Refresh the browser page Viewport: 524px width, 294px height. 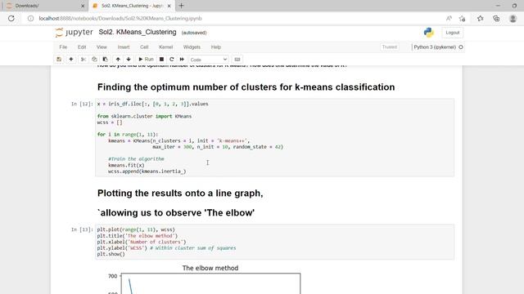pos(11,18)
